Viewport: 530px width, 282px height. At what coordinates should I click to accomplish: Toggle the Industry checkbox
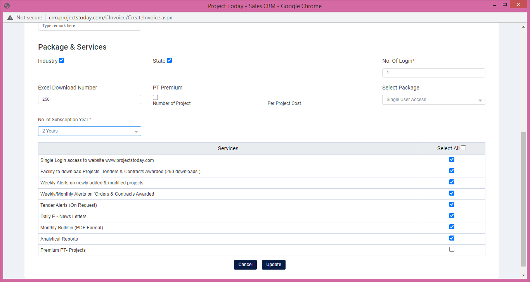(61, 60)
